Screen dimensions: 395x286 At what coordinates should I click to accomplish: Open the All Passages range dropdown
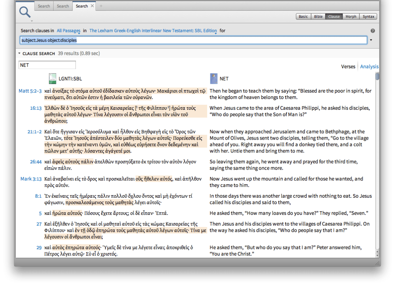(x=69, y=31)
